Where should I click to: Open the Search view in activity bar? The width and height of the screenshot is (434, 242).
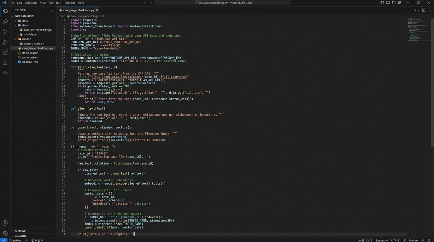click(5, 22)
